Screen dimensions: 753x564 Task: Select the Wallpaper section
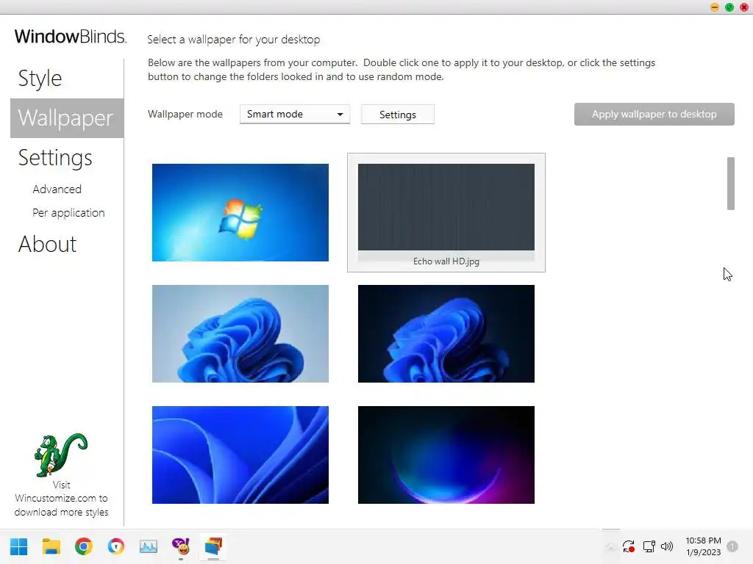67,118
